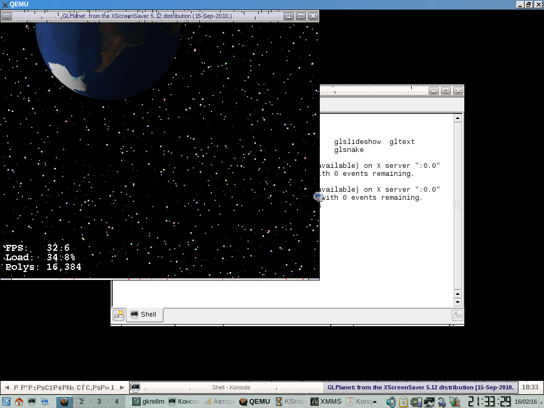Click the digital clock in the panel
The height and width of the screenshot is (408, 544).
pyautogui.click(x=489, y=402)
